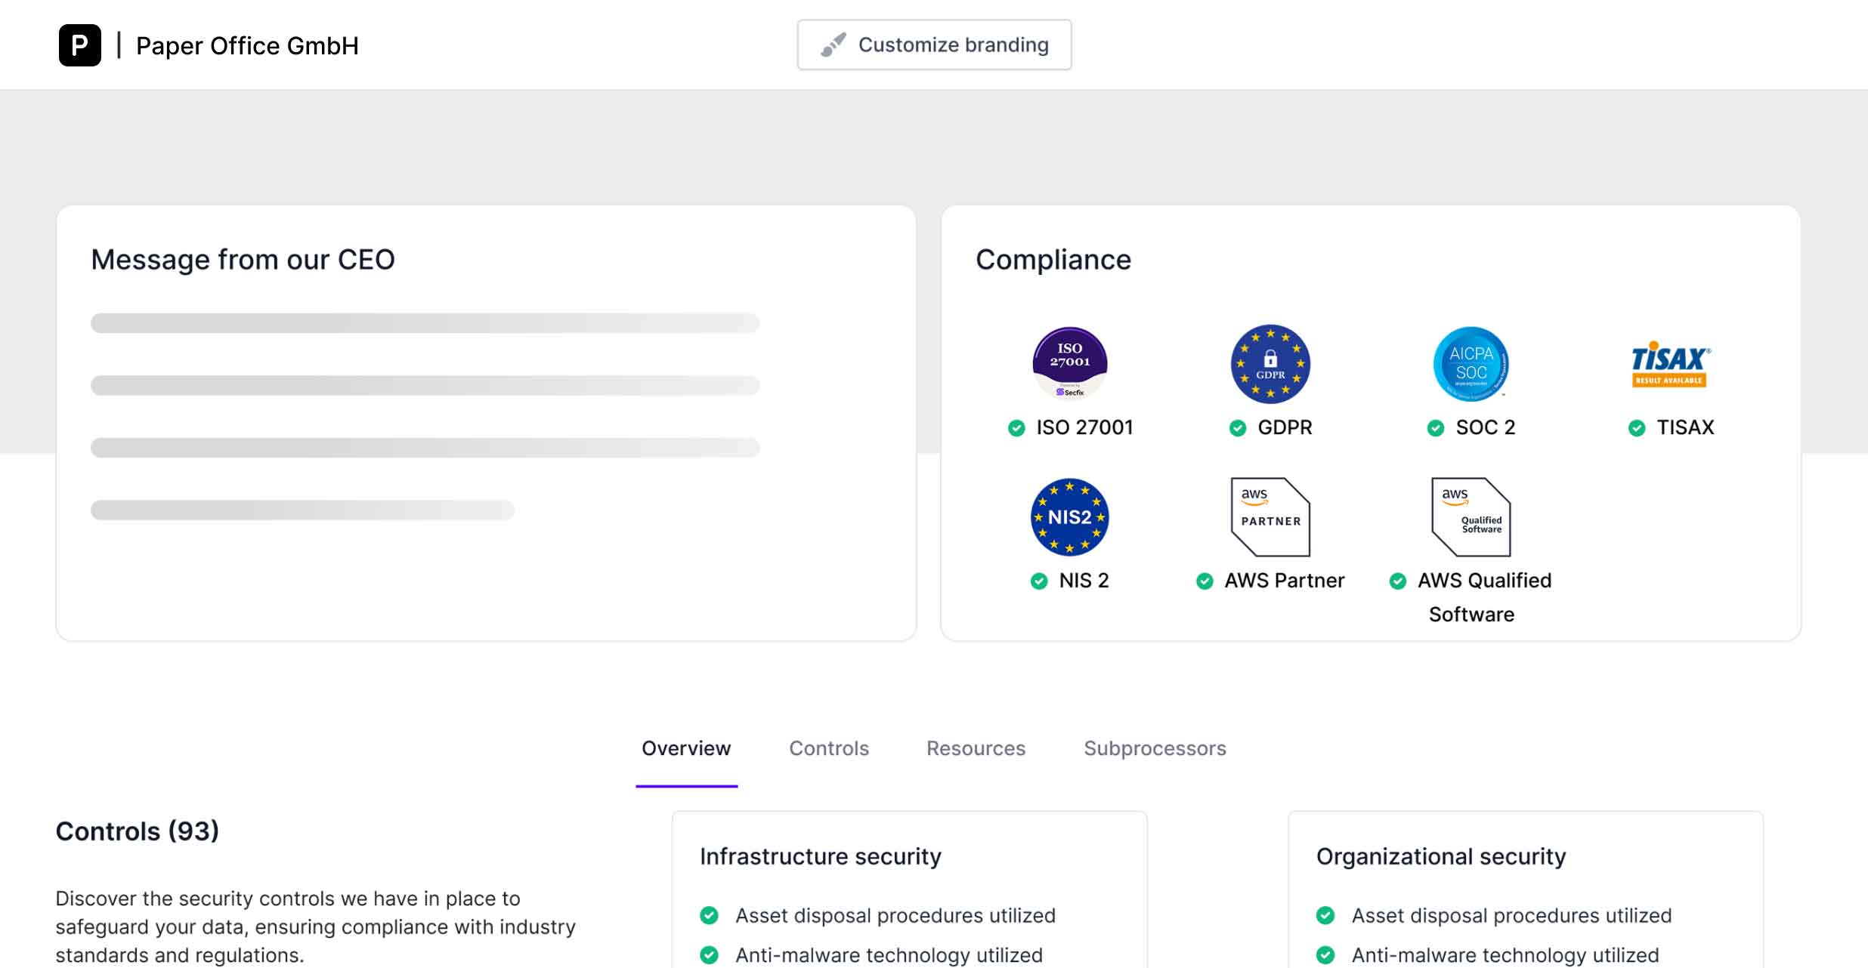Screen dimensions: 1868x968
Task: Click the green check next to NIS 2
Action: pos(1039,581)
